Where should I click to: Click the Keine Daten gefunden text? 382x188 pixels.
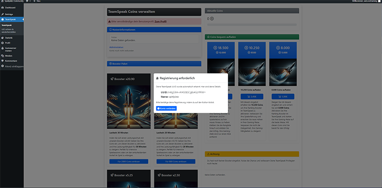(x=123, y=40)
